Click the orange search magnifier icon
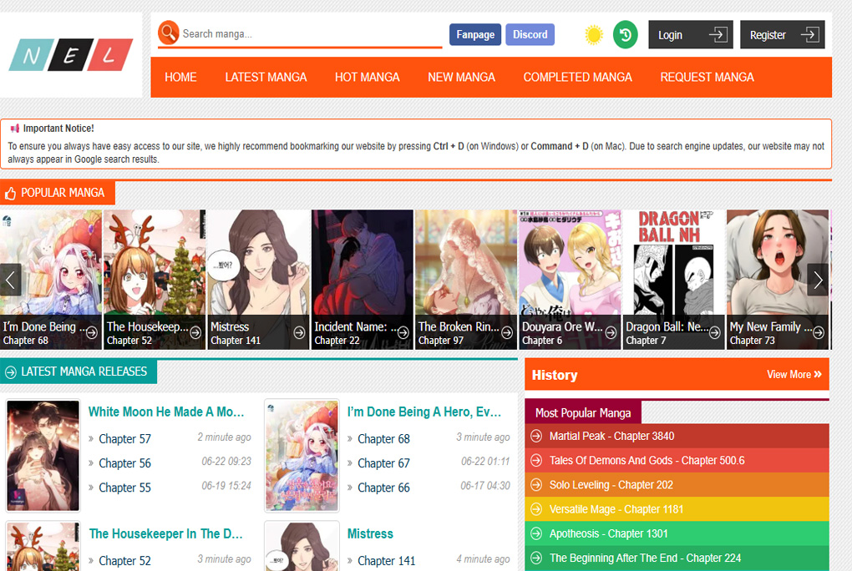This screenshot has height=571, width=852. pyautogui.click(x=169, y=33)
